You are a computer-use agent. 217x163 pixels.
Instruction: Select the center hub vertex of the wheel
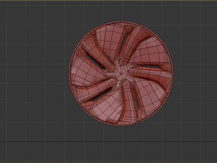122,73
